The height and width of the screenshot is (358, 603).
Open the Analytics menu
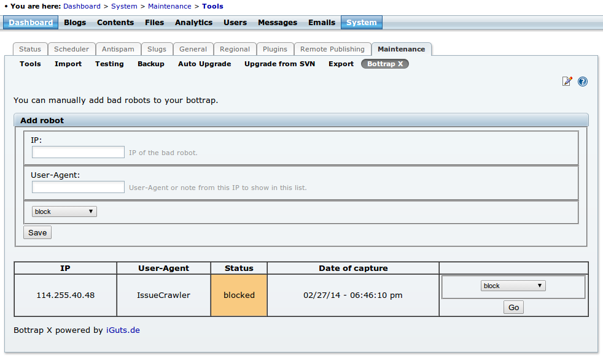click(194, 23)
